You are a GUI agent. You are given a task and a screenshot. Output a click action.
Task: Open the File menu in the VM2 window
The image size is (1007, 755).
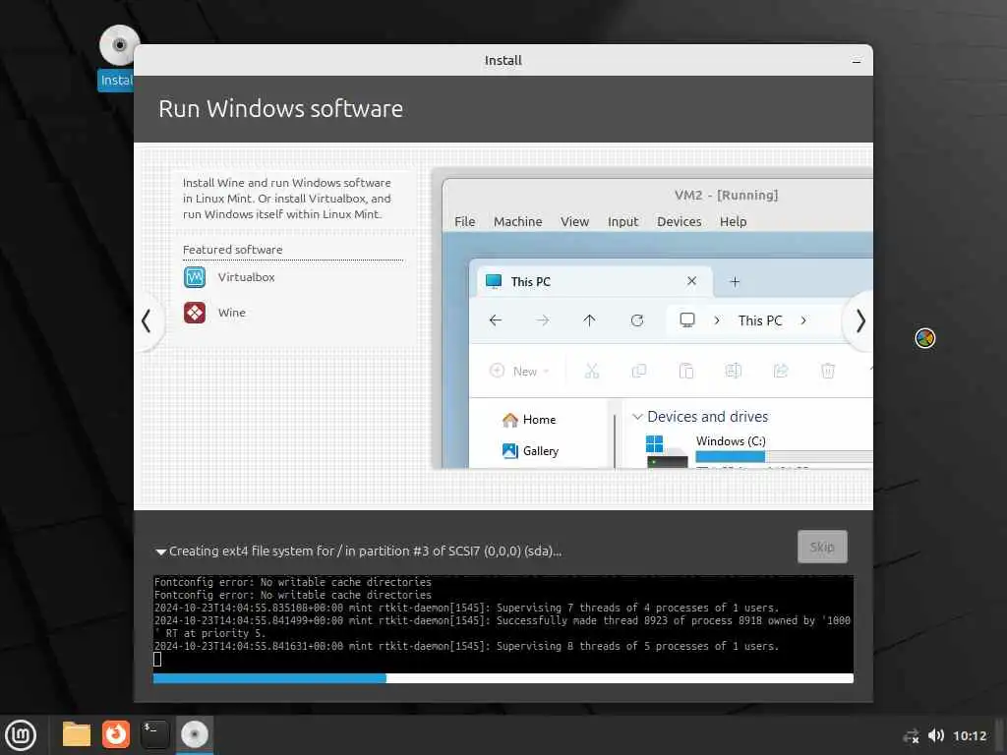click(x=464, y=221)
